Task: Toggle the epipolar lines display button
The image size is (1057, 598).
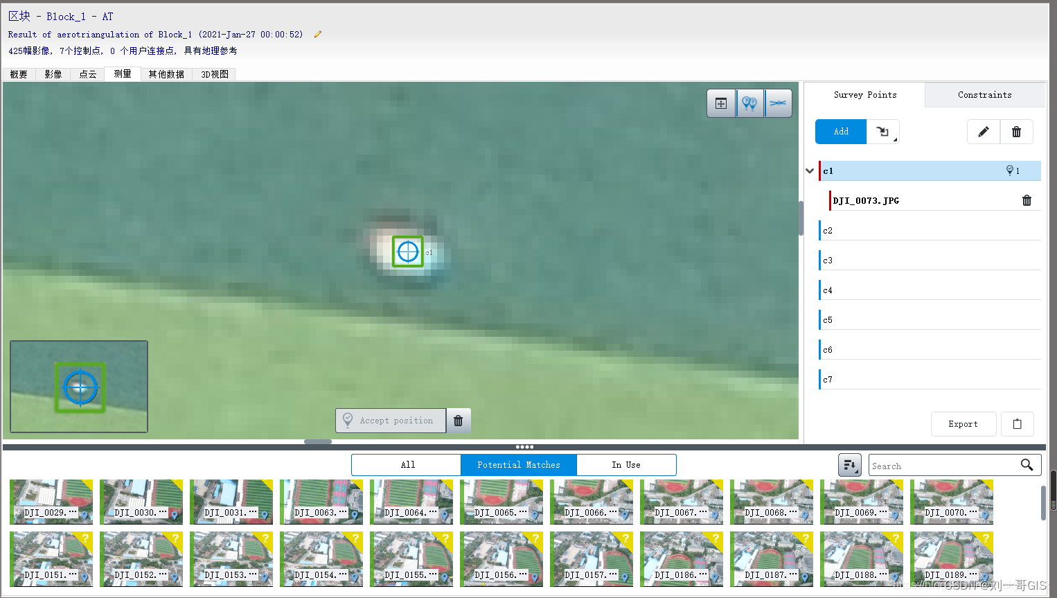Action: pyautogui.click(x=778, y=104)
